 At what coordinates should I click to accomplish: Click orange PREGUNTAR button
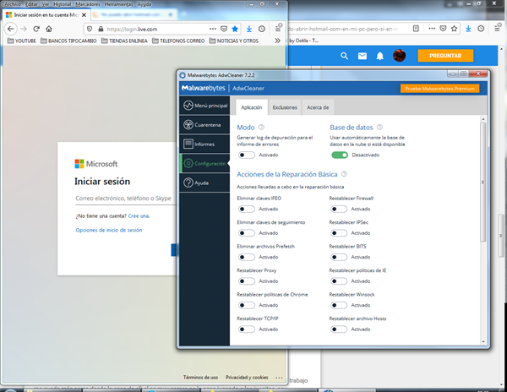[445, 56]
